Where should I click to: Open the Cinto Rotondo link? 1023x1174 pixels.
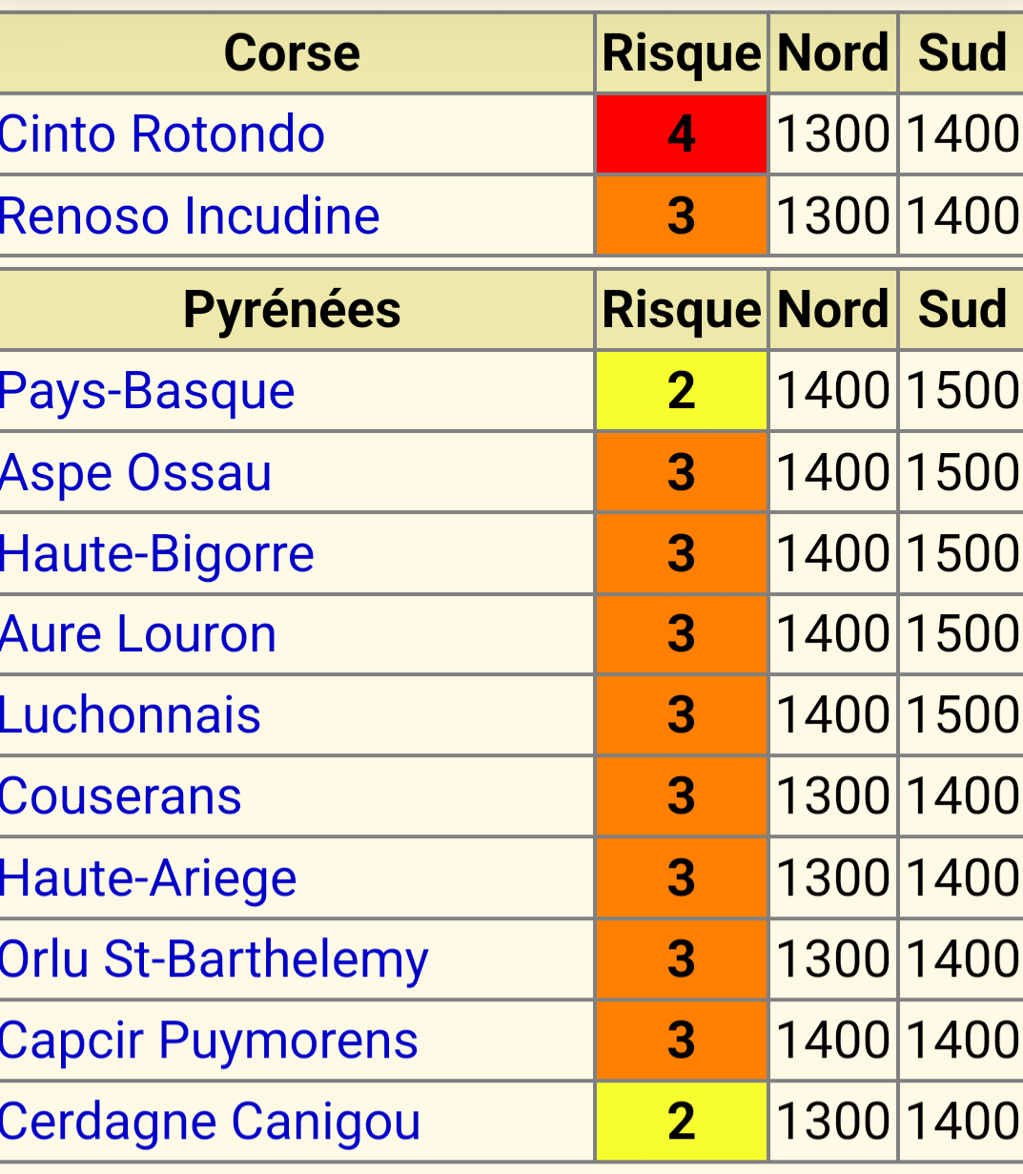coord(162,134)
